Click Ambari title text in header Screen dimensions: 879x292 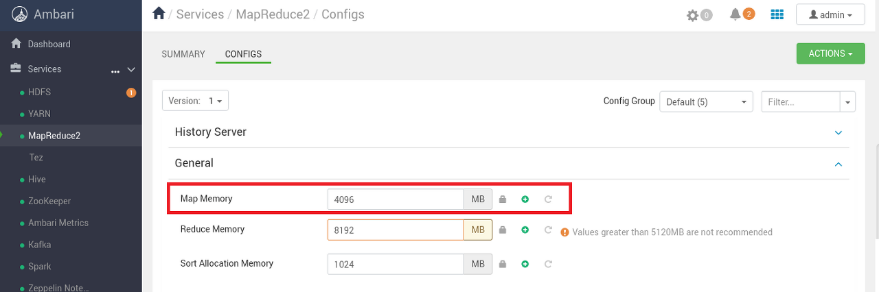click(55, 14)
